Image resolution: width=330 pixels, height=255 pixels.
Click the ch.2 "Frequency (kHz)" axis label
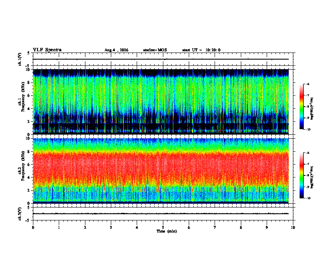click(x=23, y=166)
